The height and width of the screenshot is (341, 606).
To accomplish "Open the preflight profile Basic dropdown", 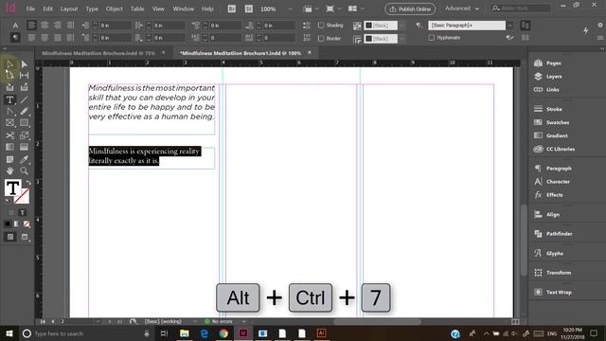I will click(x=194, y=322).
